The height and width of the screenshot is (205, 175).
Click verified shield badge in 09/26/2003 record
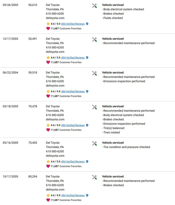coord(87,24)
